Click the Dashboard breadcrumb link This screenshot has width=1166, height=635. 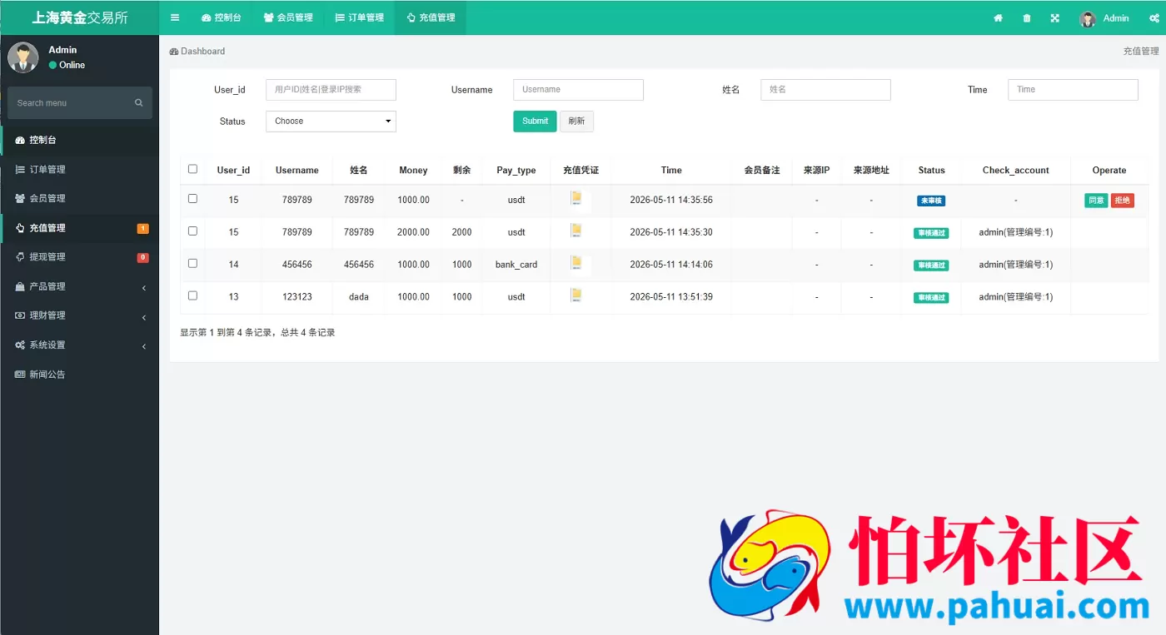(x=197, y=52)
